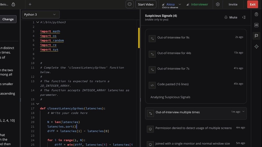Open the diamond sparkle sidebar icon

click(256, 47)
